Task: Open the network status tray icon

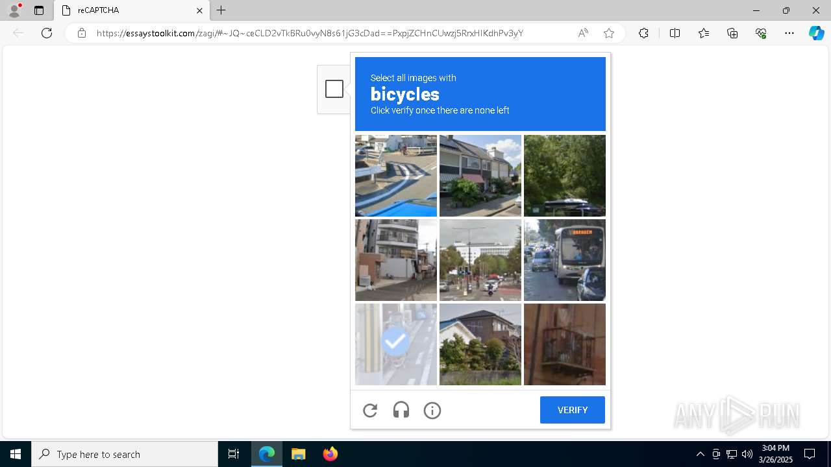Action: coord(732,454)
